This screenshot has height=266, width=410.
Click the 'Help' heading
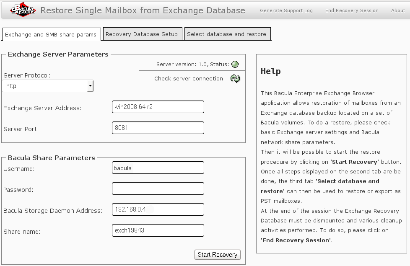(271, 71)
